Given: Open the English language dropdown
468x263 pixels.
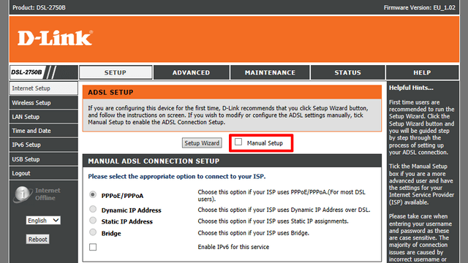Looking at the screenshot, I should pos(43,221).
